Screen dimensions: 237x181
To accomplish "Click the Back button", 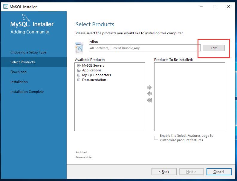I will point(164,172).
